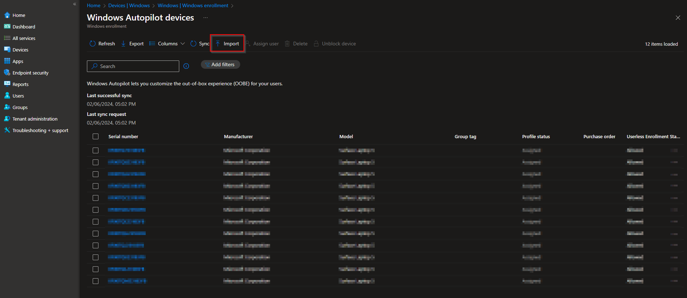Viewport: 687px width, 298px height.
Task: Click into the Search input field
Action: coord(133,66)
